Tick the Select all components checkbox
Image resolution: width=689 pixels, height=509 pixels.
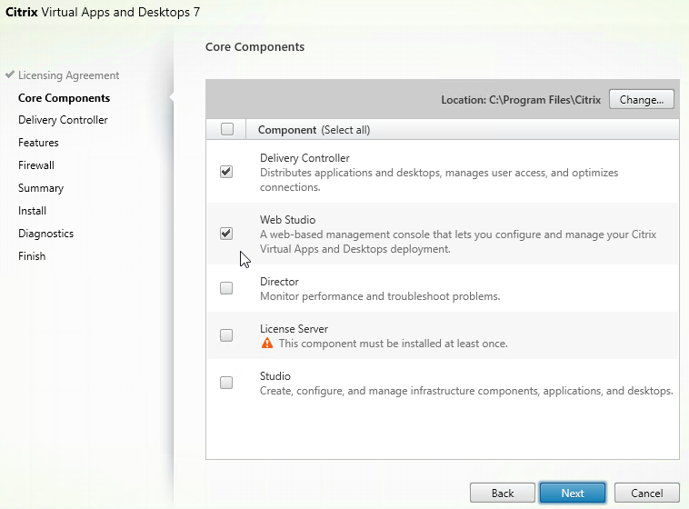(227, 129)
